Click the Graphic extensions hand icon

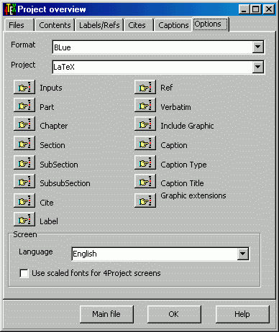pyautogui.click(x=145, y=200)
